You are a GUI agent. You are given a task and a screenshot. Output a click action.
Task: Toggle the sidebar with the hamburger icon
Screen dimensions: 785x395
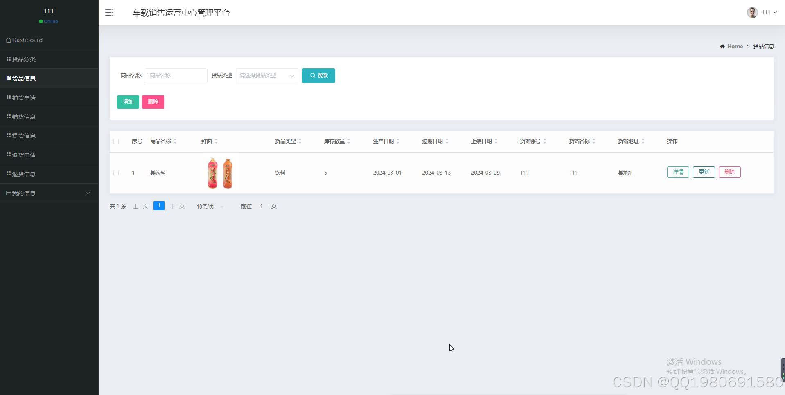coord(108,12)
